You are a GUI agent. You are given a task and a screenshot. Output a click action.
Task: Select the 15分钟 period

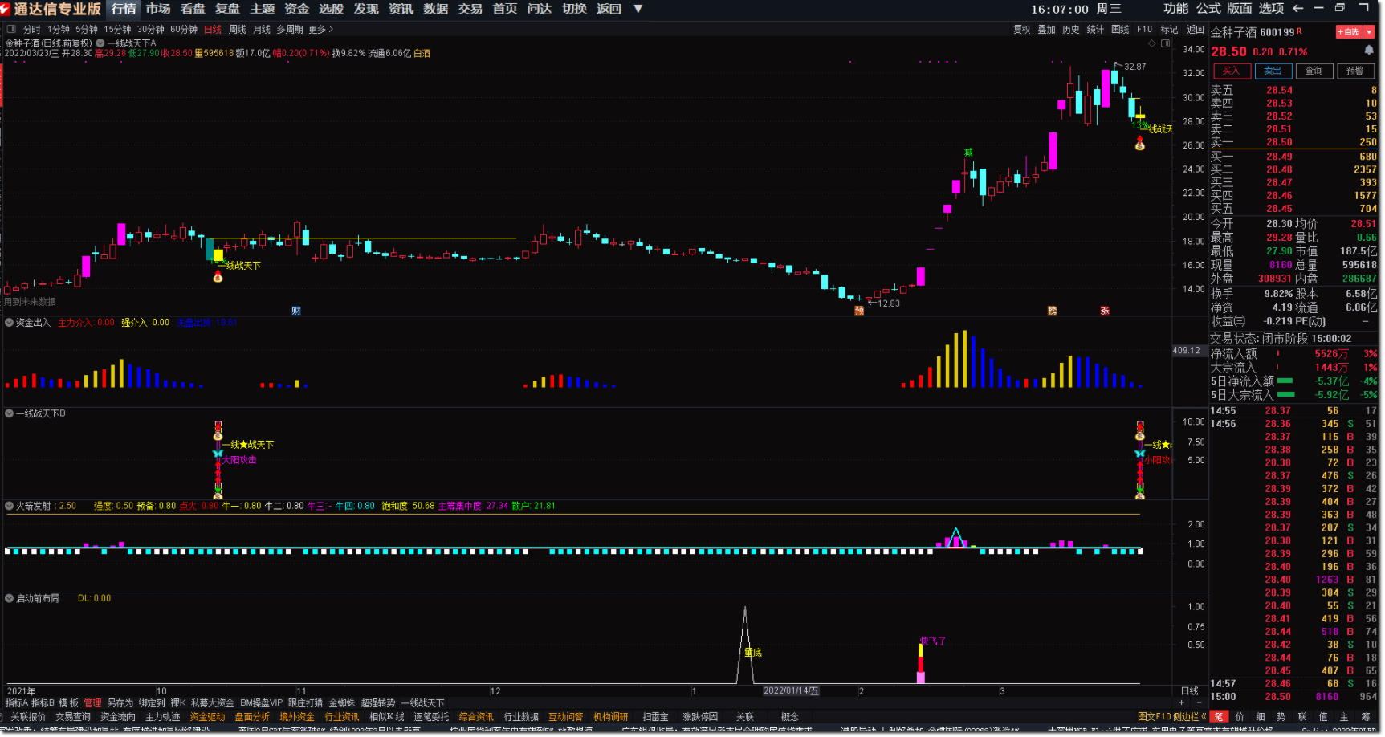pos(117,30)
